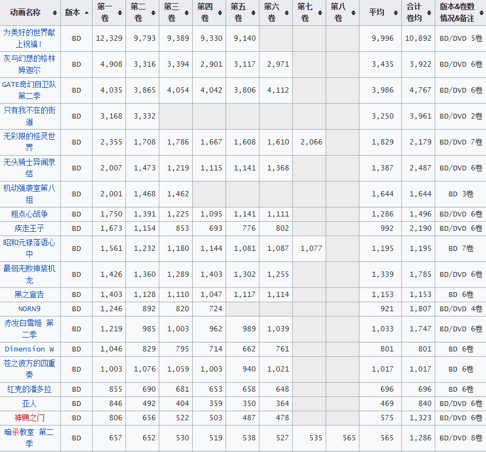Select cell value 1,807

tap(420, 309)
